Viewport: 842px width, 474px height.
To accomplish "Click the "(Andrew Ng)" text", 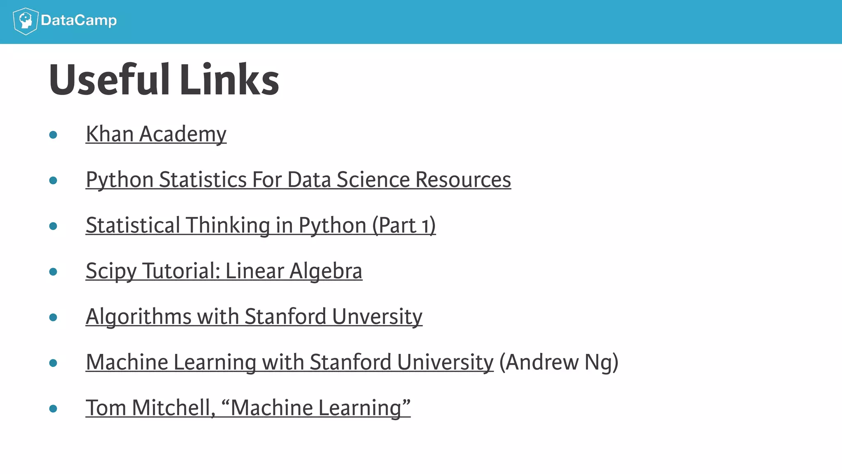I will pyautogui.click(x=559, y=362).
